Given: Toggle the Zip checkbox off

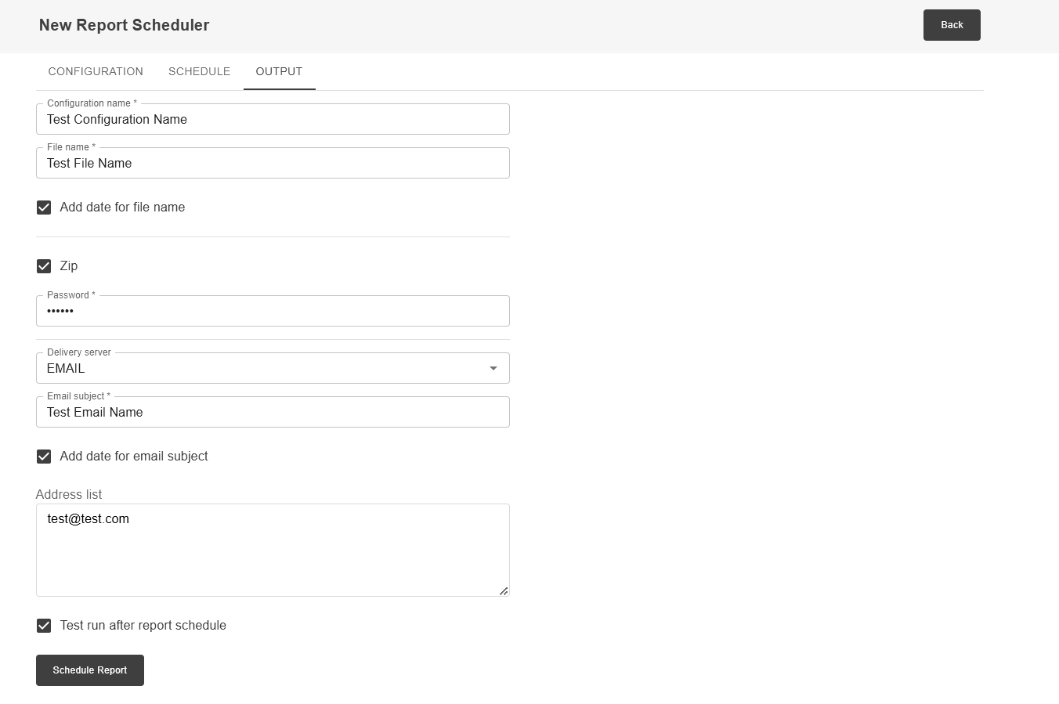Looking at the screenshot, I should tap(44, 266).
